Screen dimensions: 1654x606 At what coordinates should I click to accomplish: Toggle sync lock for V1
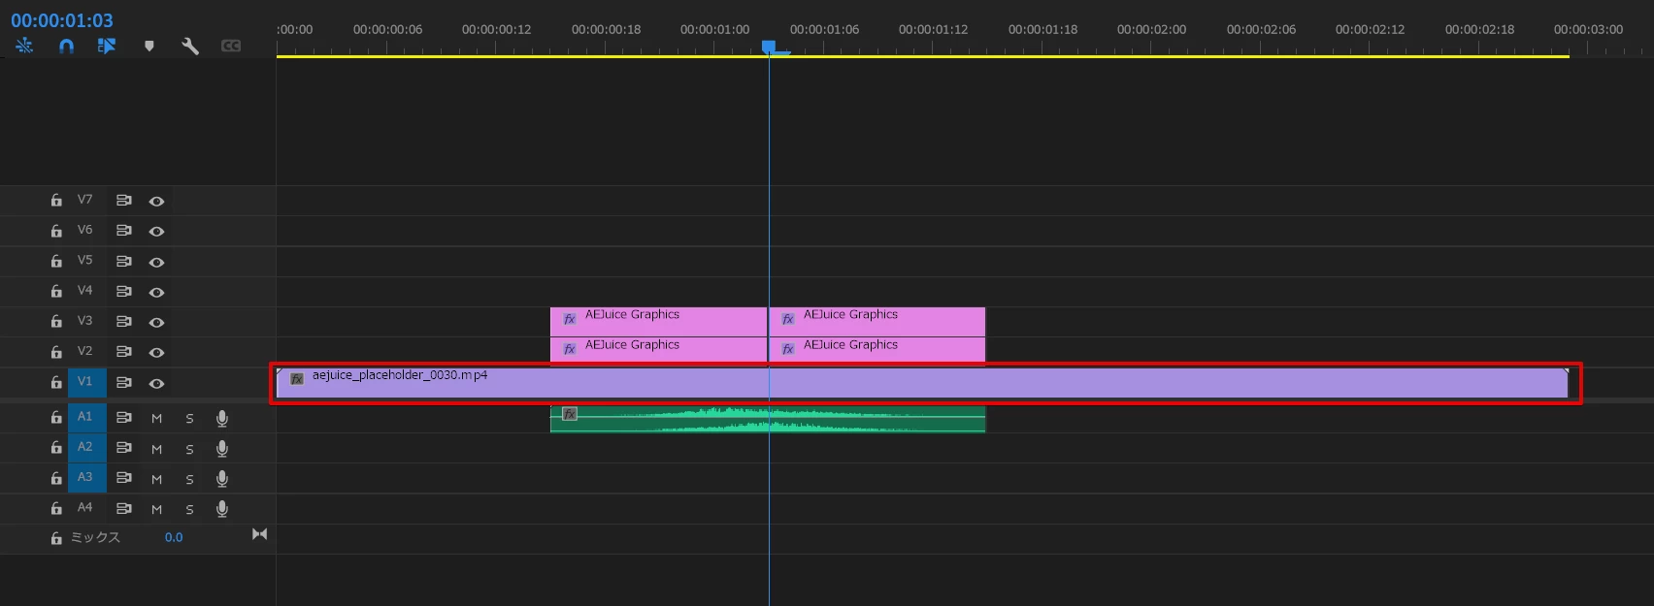coord(123,383)
